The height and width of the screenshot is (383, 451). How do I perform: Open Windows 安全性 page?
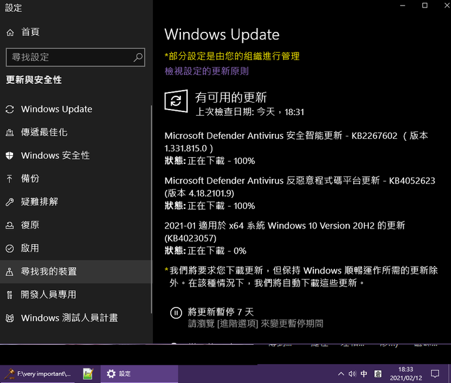tap(55, 155)
